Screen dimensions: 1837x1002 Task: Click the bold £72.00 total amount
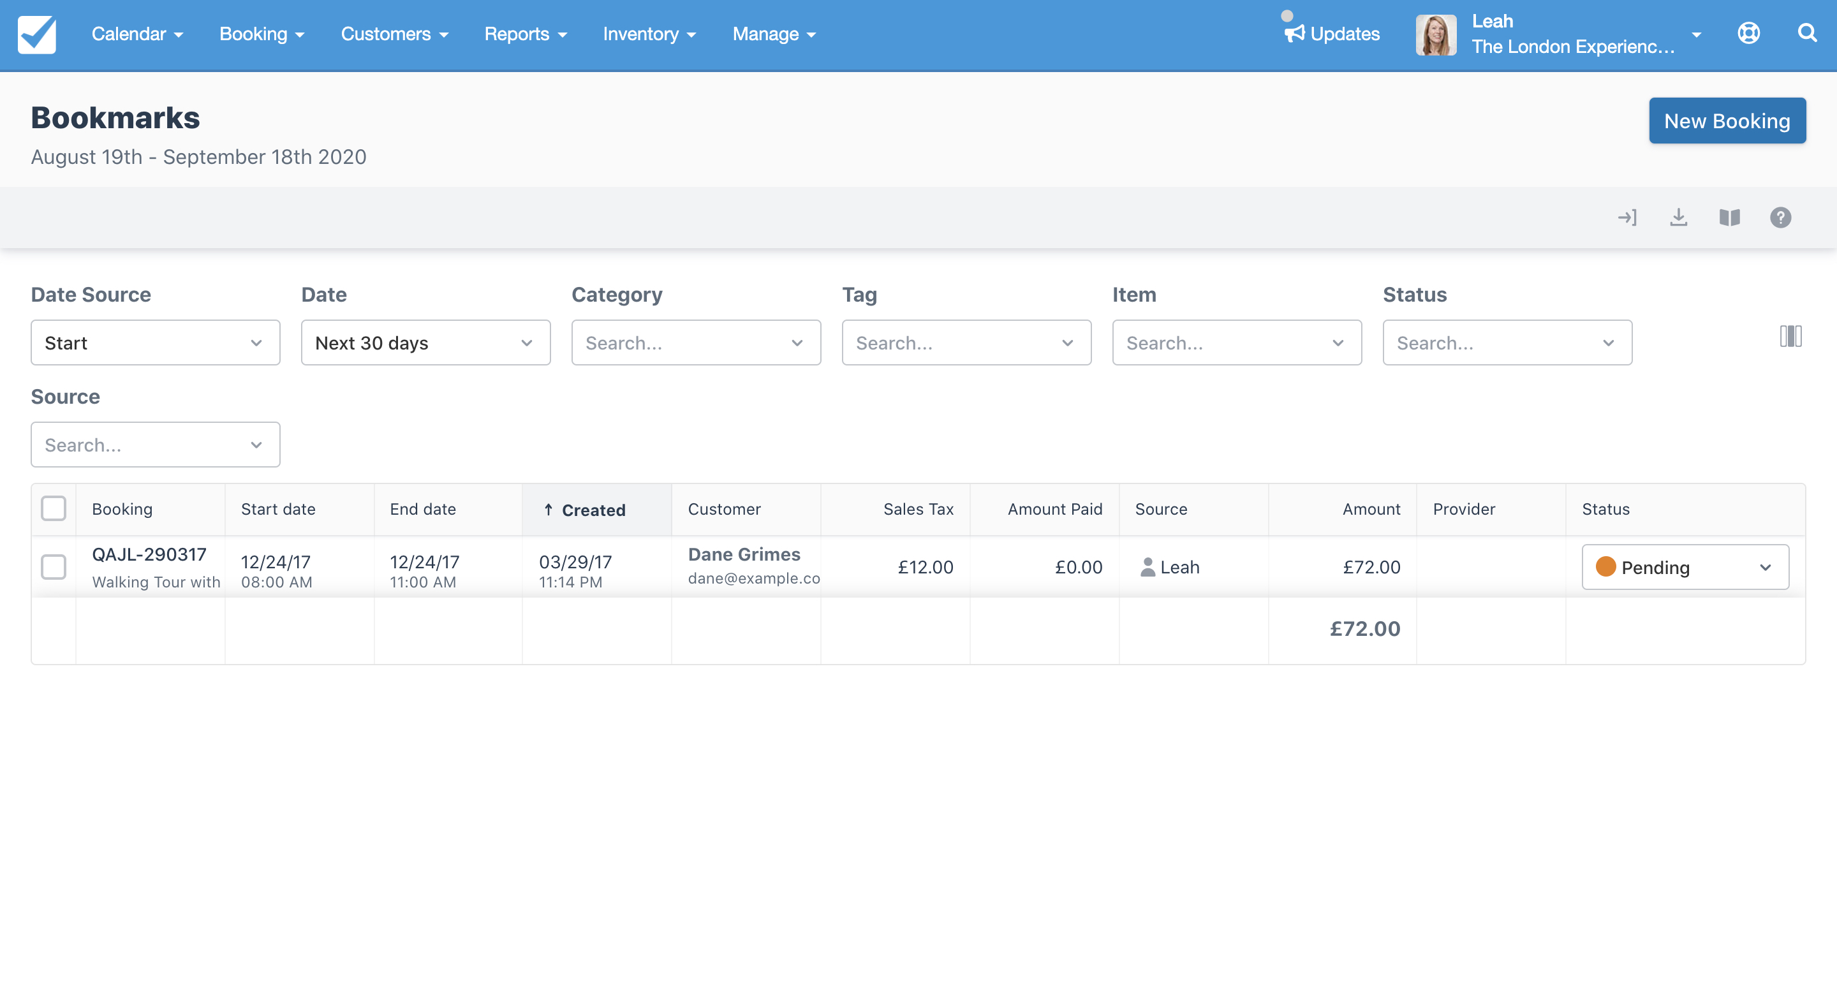[x=1364, y=628]
